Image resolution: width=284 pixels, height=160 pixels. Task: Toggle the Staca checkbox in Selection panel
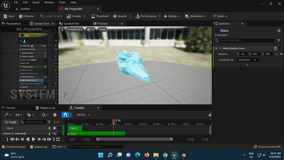217,30
